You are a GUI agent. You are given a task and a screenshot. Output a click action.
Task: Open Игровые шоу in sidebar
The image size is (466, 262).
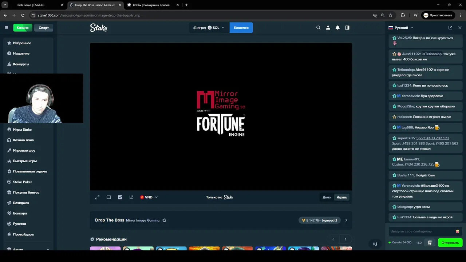pyautogui.click(x=28, y=150)
